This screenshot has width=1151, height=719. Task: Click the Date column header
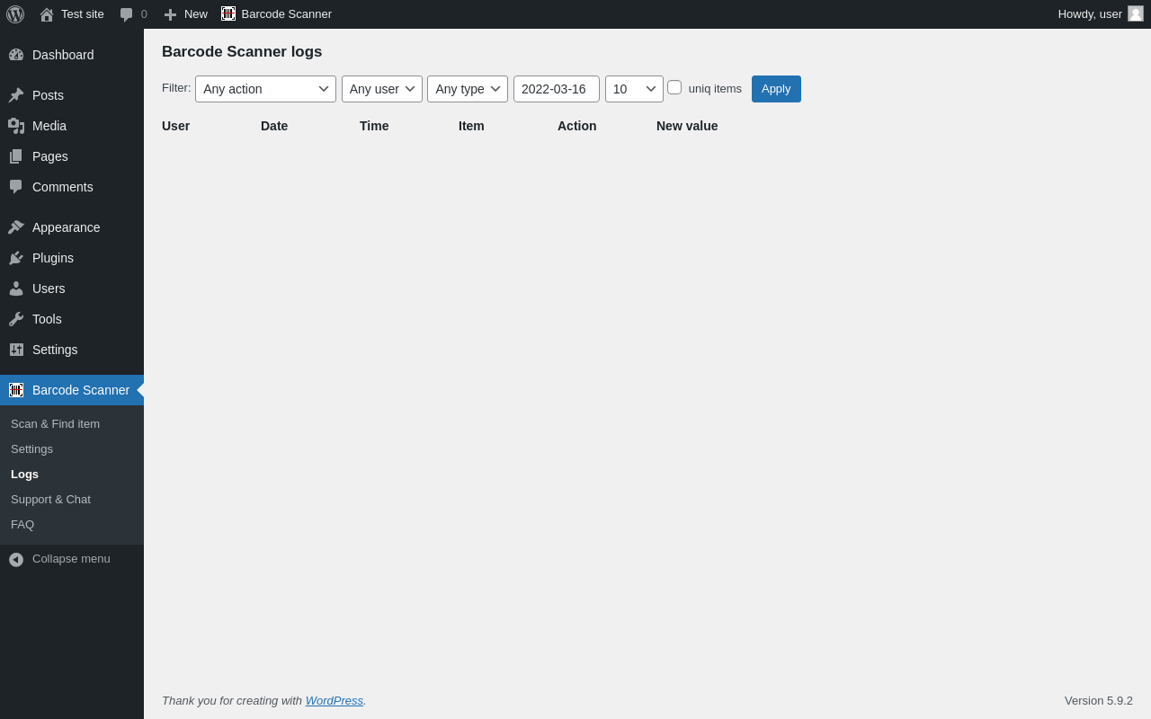(274, 126)
